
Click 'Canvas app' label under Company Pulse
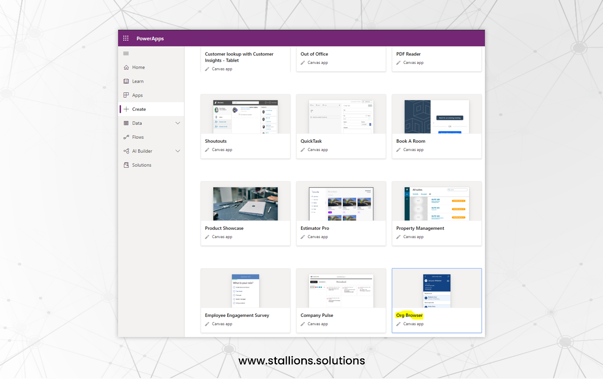(318, 324)
